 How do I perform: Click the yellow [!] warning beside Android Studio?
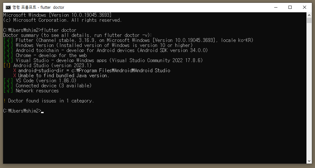[7, 65]
